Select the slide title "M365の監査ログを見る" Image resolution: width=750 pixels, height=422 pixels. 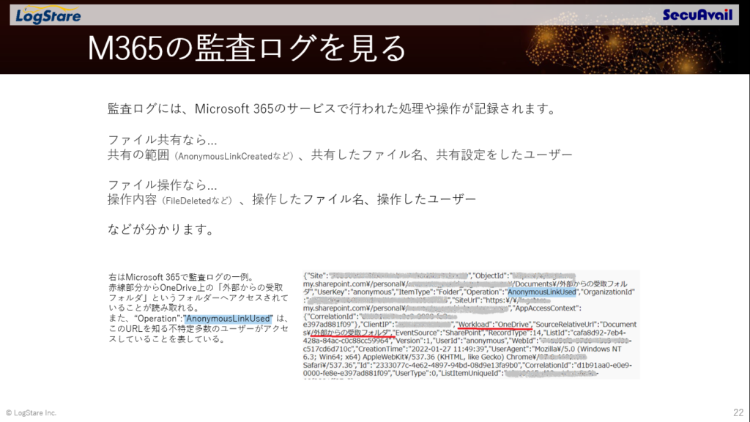pos(247,48)
